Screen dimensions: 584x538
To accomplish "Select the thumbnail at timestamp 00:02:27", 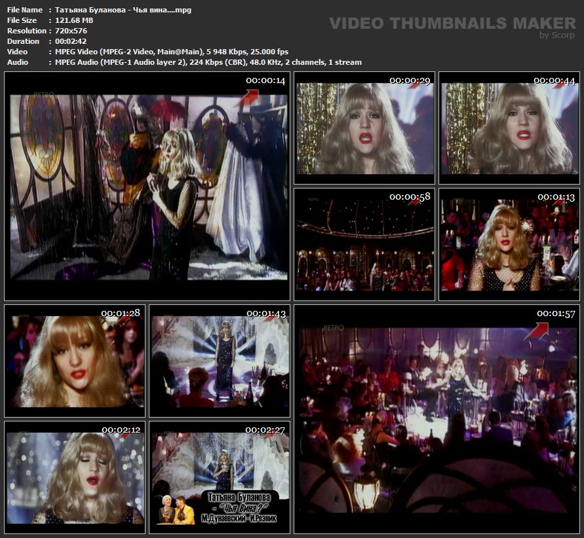I will click(x=220, y=477).
